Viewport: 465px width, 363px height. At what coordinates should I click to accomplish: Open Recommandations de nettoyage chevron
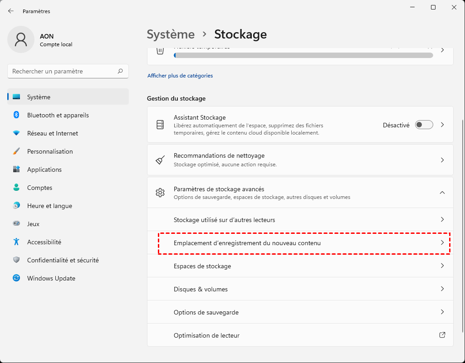point(442,160)
